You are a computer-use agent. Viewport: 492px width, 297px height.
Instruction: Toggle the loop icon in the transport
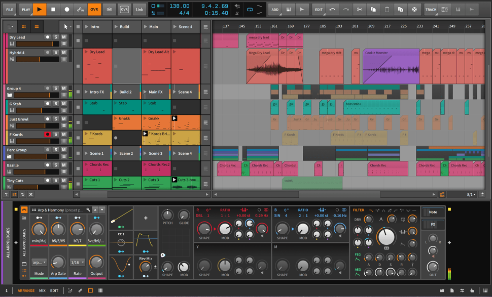click(x=250, y=10)
